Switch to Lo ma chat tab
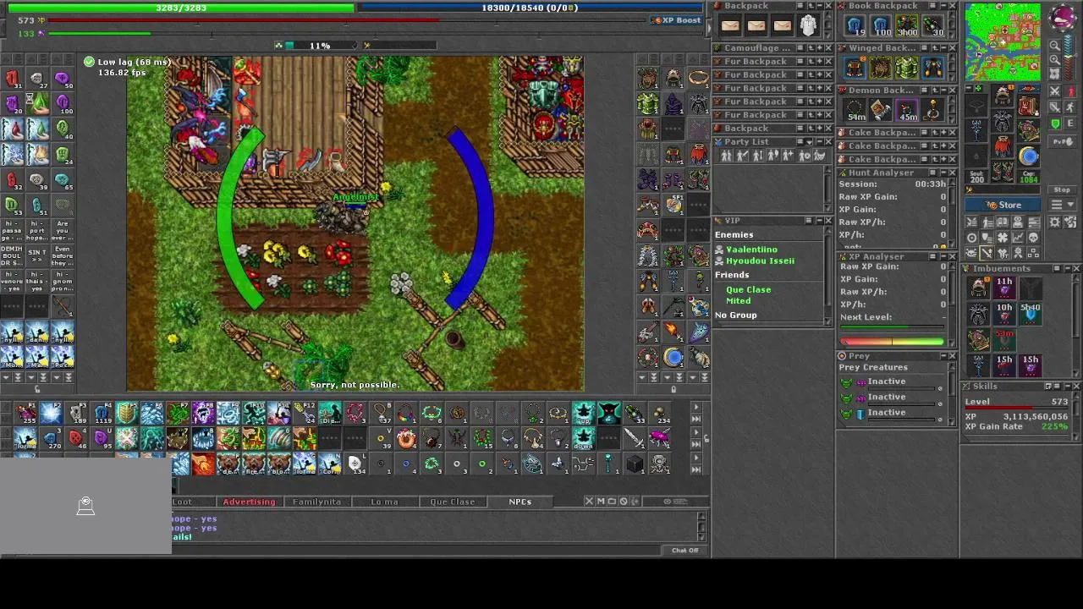This screenshot has height=609, width=1083. click(384, 502)
